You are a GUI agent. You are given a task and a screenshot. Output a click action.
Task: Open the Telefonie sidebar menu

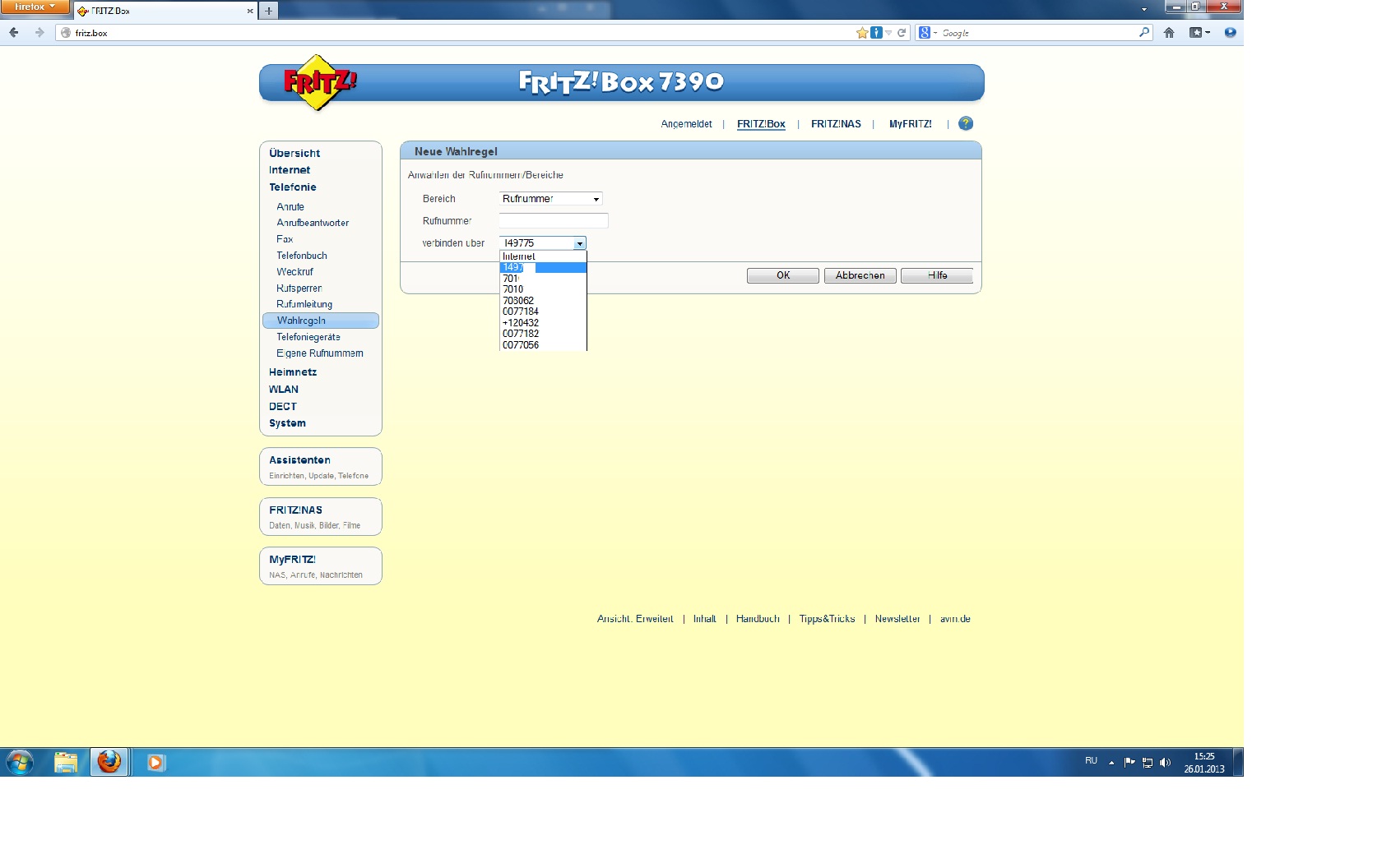(x=292, y=187)
